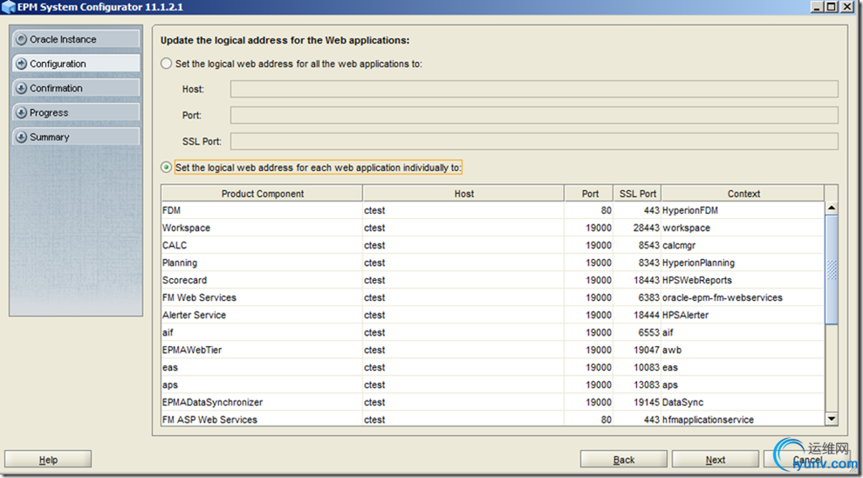
Task: Select the Workspace product component cell
Action: point(262,228)
